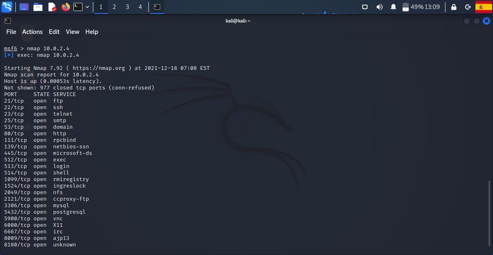The height and width of the screenshot is (255, 493).
Task: Click the 80/tcp http row
Action: (x=35, y=134)
